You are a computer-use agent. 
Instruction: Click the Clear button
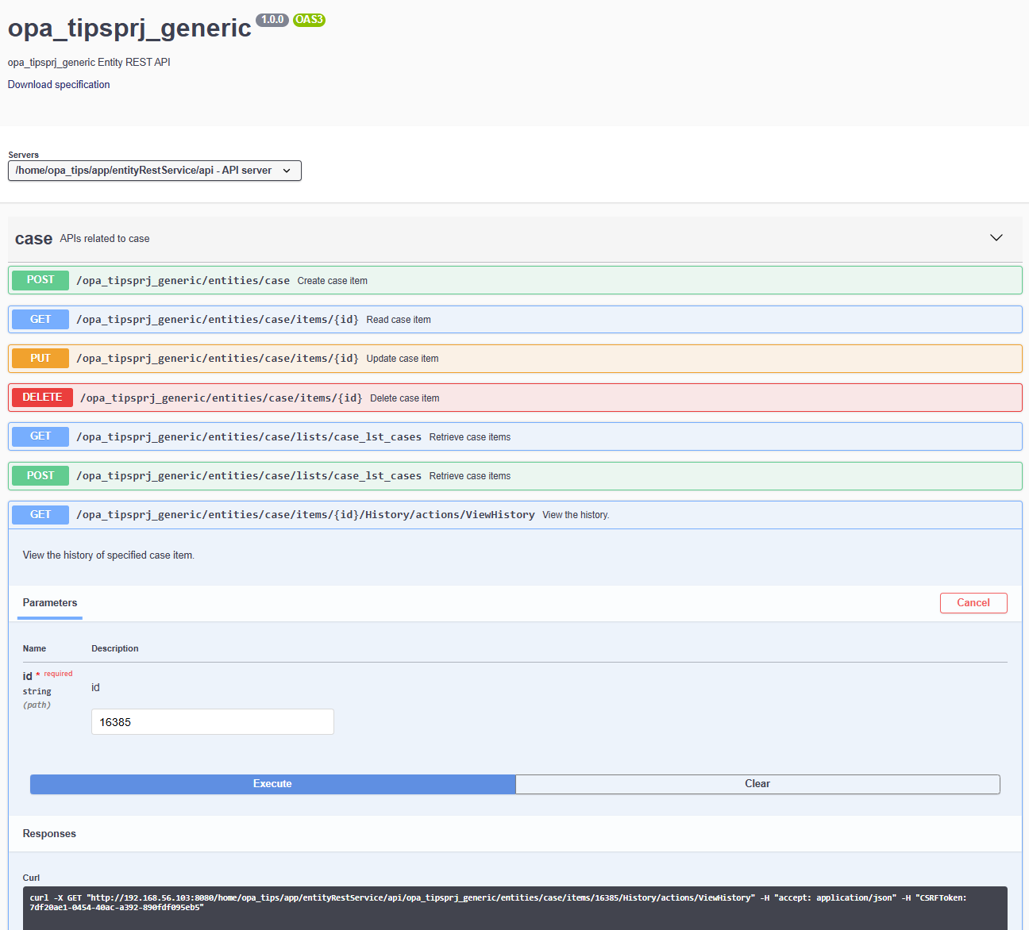757,784
